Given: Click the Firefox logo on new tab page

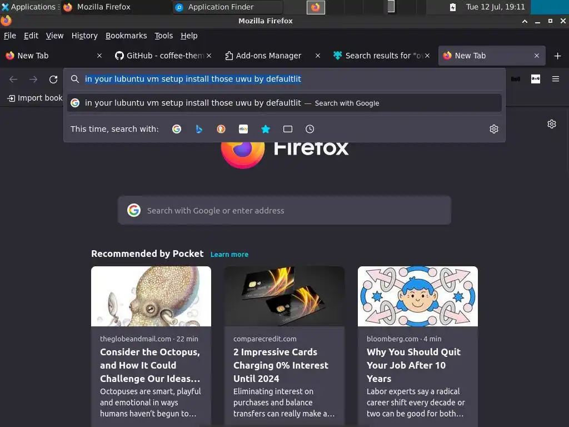Looking at the screenshot, I should (243, 155).
